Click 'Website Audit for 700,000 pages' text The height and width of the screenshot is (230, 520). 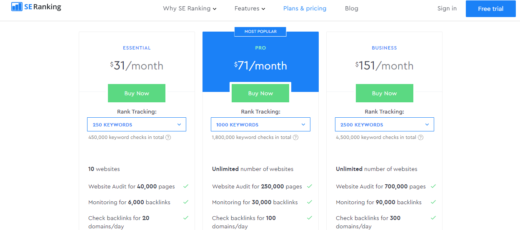pyautogui.click(x=381, y=186)
